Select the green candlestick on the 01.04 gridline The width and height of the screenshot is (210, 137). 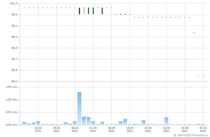(x=93, y=11)
